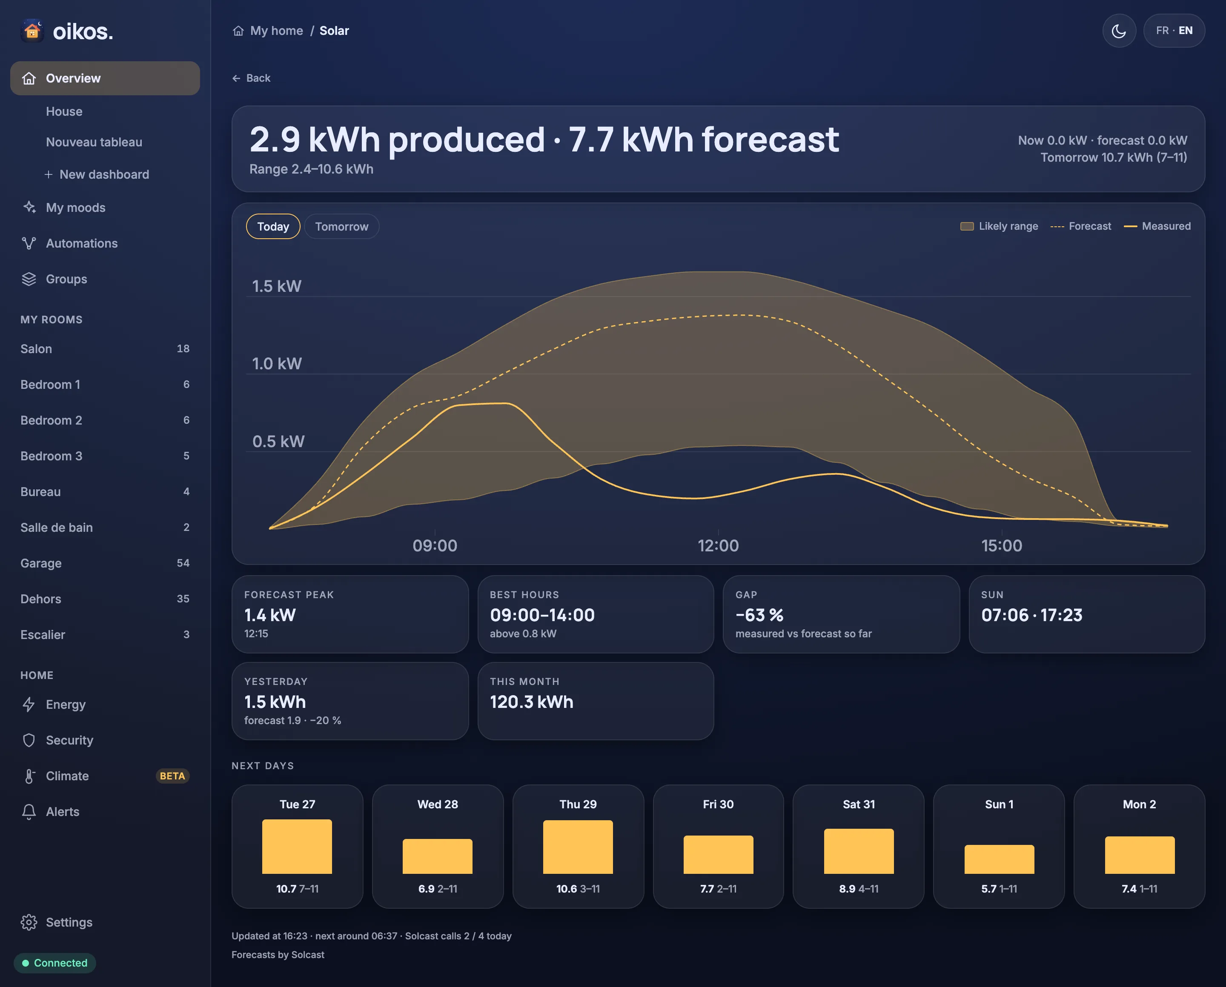Open the Garage room
1226x987 pixels.
[105, 563]
